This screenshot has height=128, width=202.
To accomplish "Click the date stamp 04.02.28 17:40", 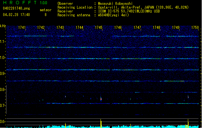I will click(16, 15).
